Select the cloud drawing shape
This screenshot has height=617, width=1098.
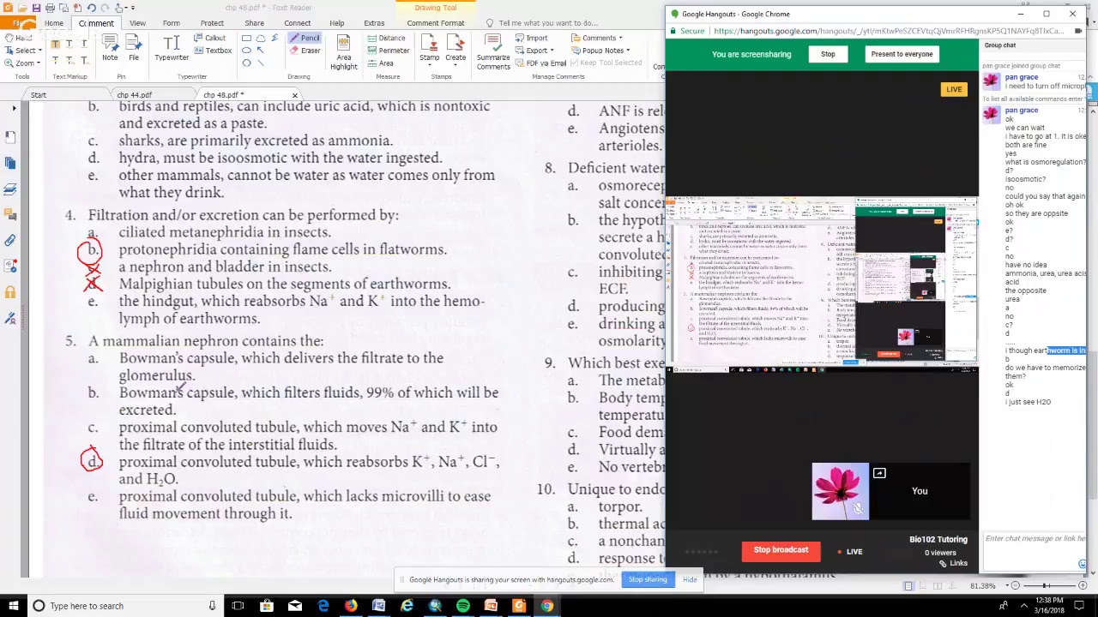(261, 38)
